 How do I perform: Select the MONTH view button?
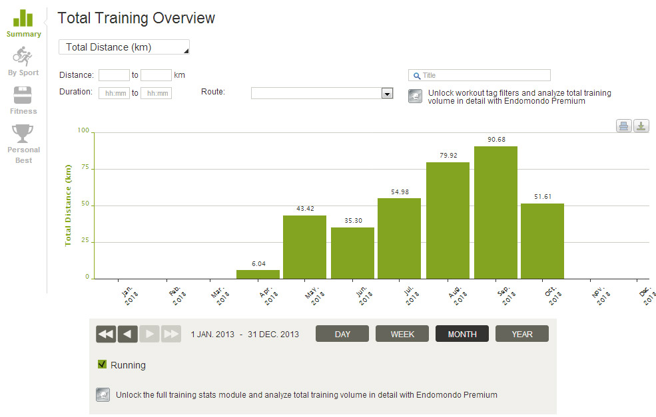pos(462,334)
